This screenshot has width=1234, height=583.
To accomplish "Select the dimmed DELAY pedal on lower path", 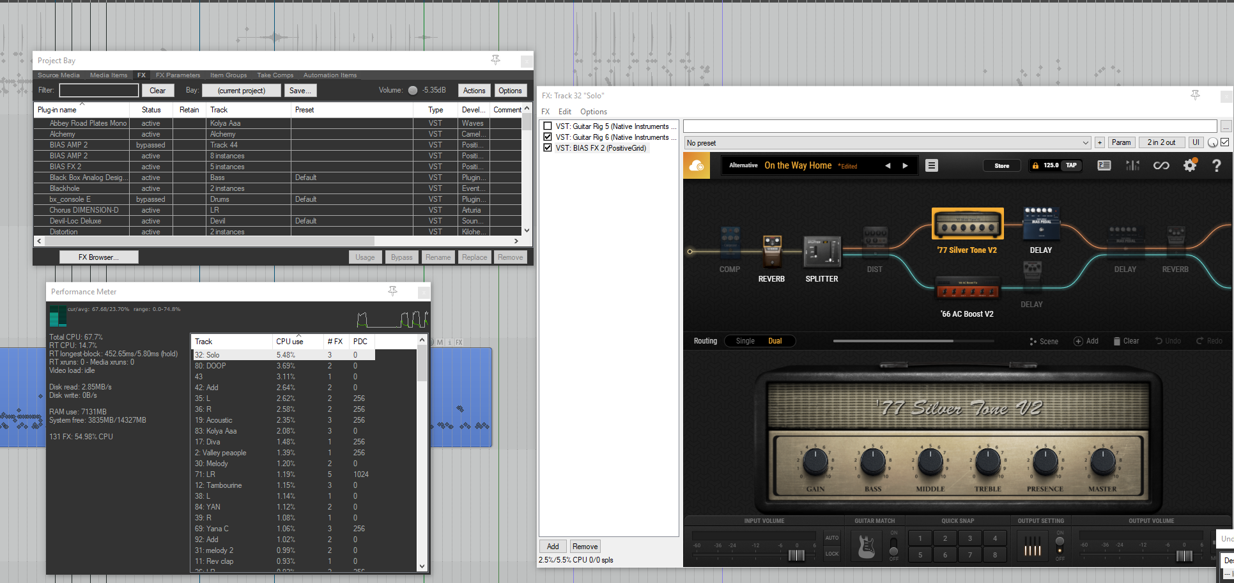I will [1032, 277].
